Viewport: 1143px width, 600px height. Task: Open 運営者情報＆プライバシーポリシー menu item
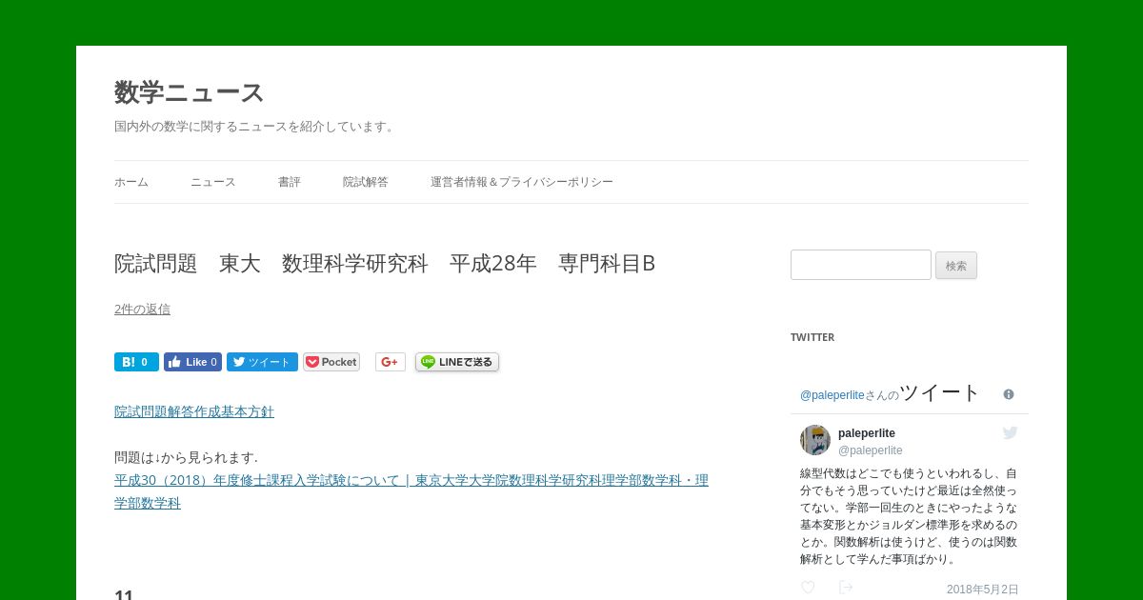[x=522, y=182]
